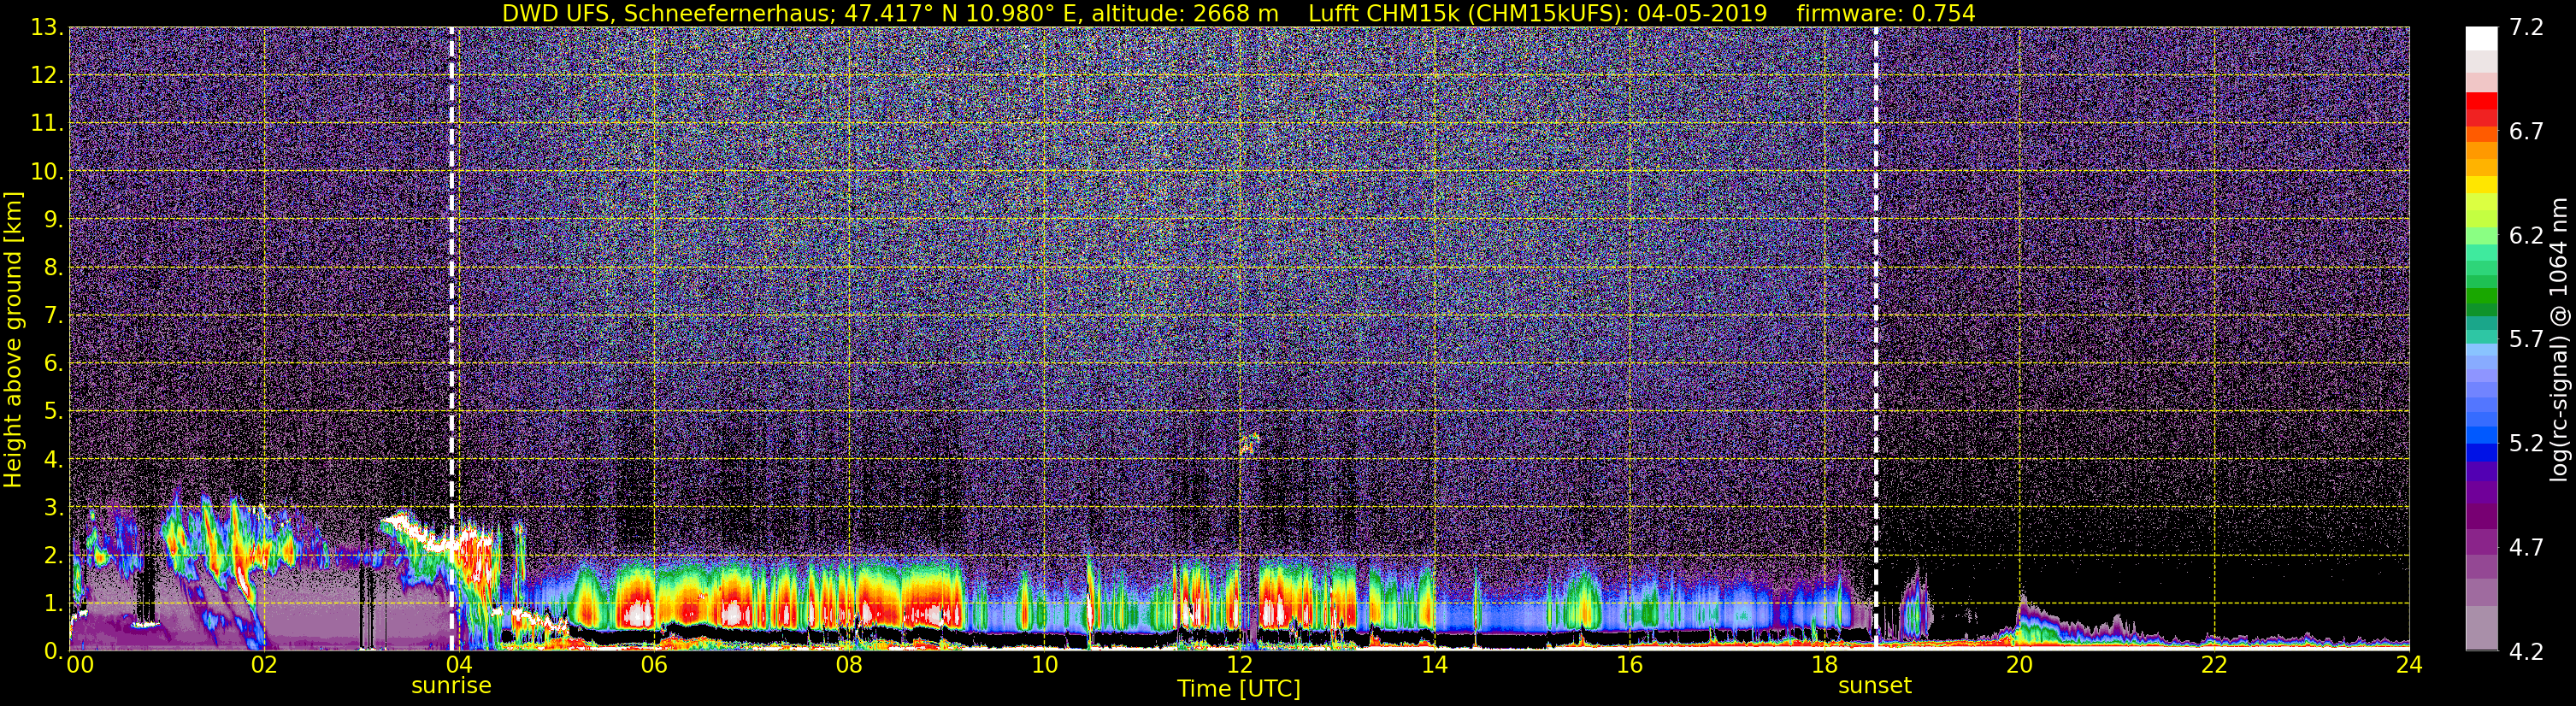Click the time axis tick '08'
Screen dimensions: 2576x706
(x=849, y=665)
